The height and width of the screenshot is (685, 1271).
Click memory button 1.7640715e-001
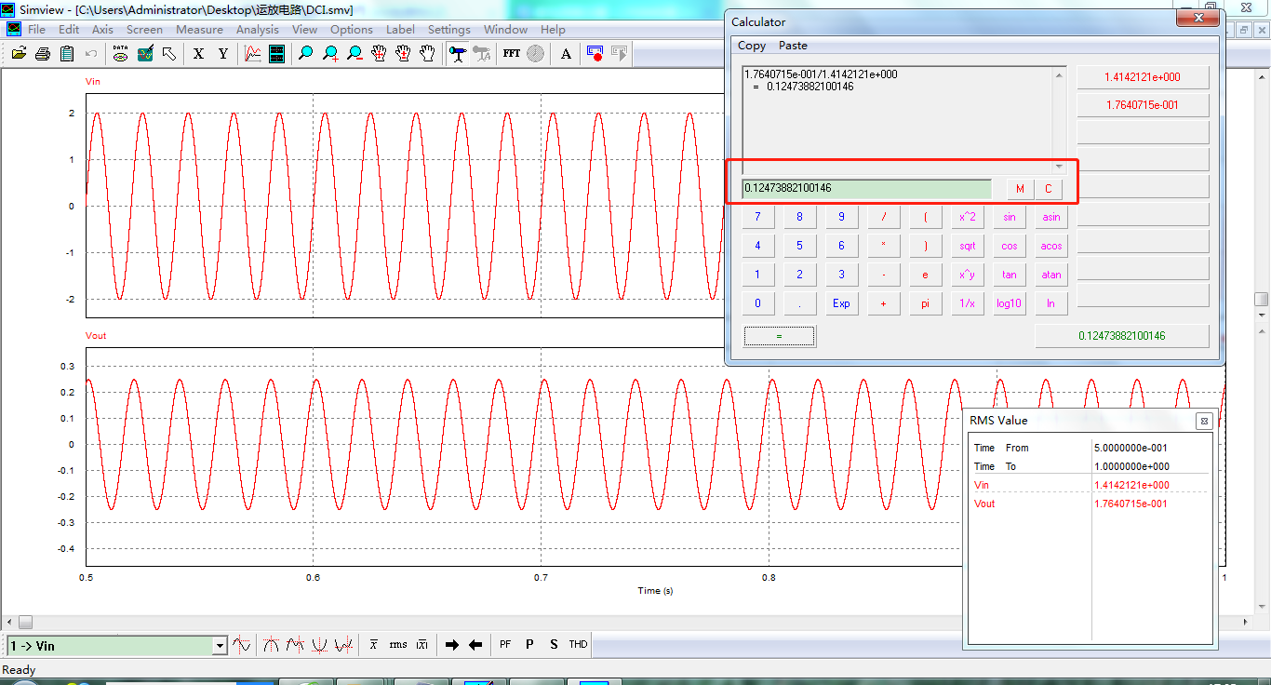(x=1143, y=105)
